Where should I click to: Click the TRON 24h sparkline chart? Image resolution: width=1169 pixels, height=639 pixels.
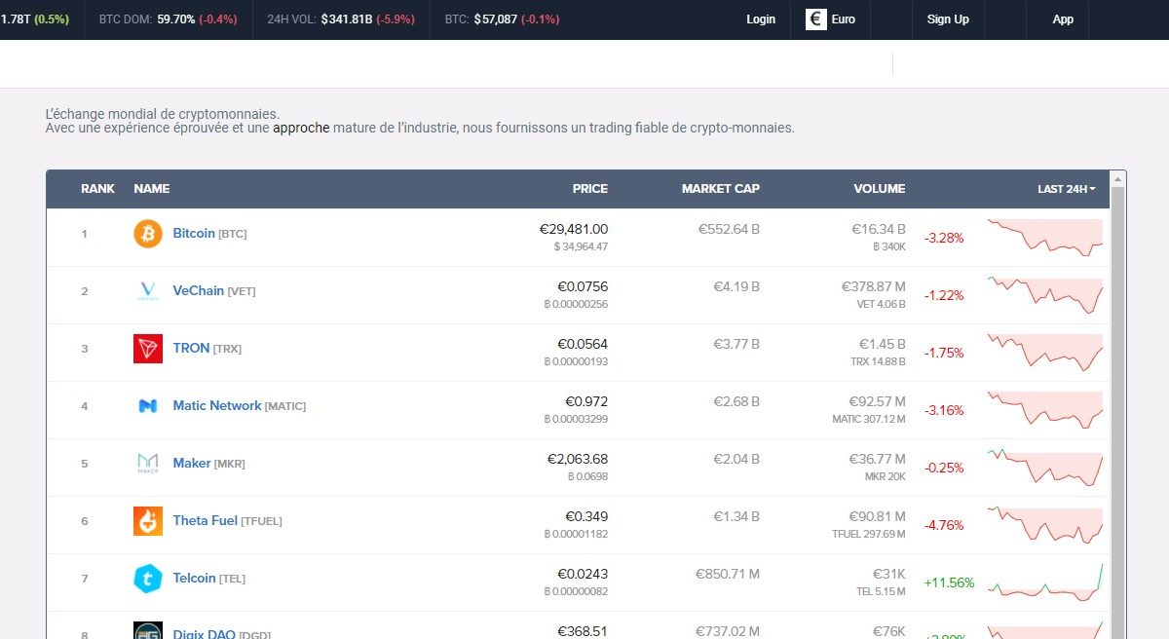pyautogui.click(x=1045, y=352)
